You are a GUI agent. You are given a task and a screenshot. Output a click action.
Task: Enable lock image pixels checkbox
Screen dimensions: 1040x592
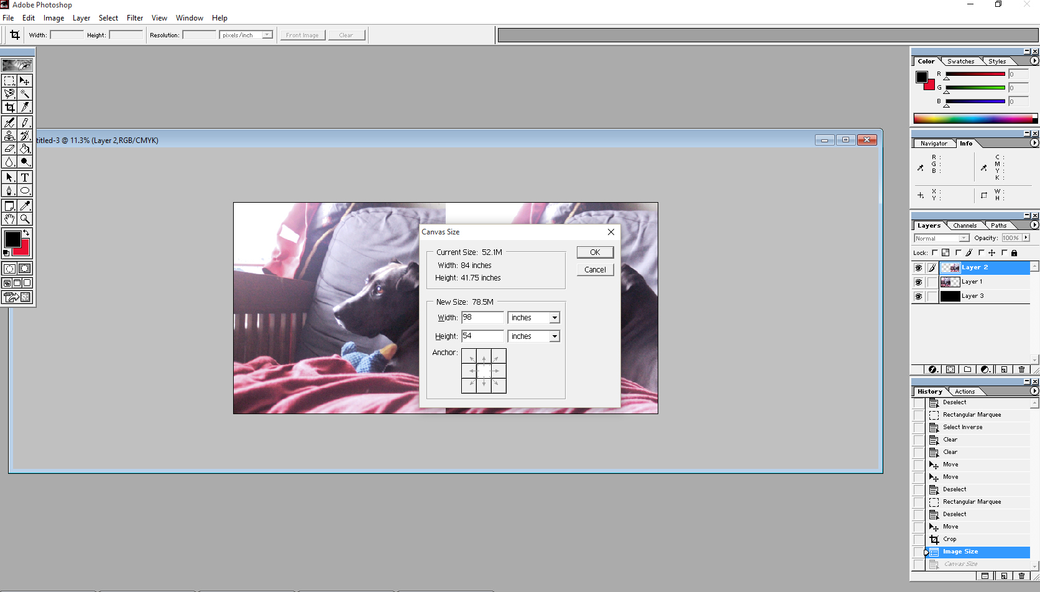(x=958, y=252)
